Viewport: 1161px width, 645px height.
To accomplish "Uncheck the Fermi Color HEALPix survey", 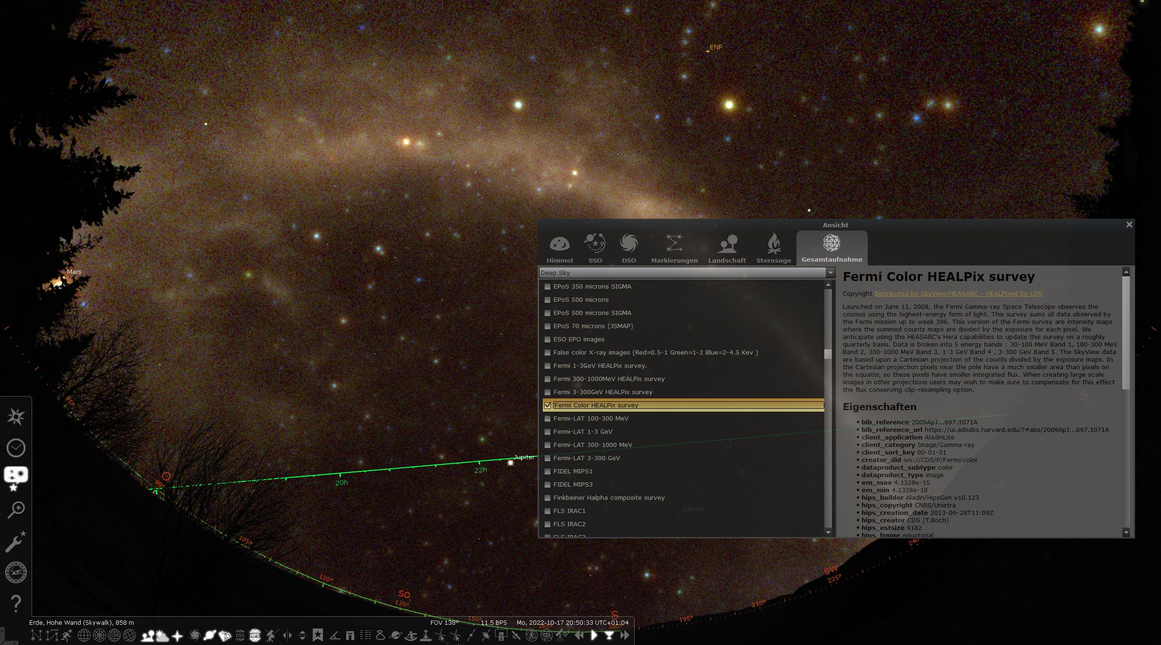I will [x=547, y=405].
